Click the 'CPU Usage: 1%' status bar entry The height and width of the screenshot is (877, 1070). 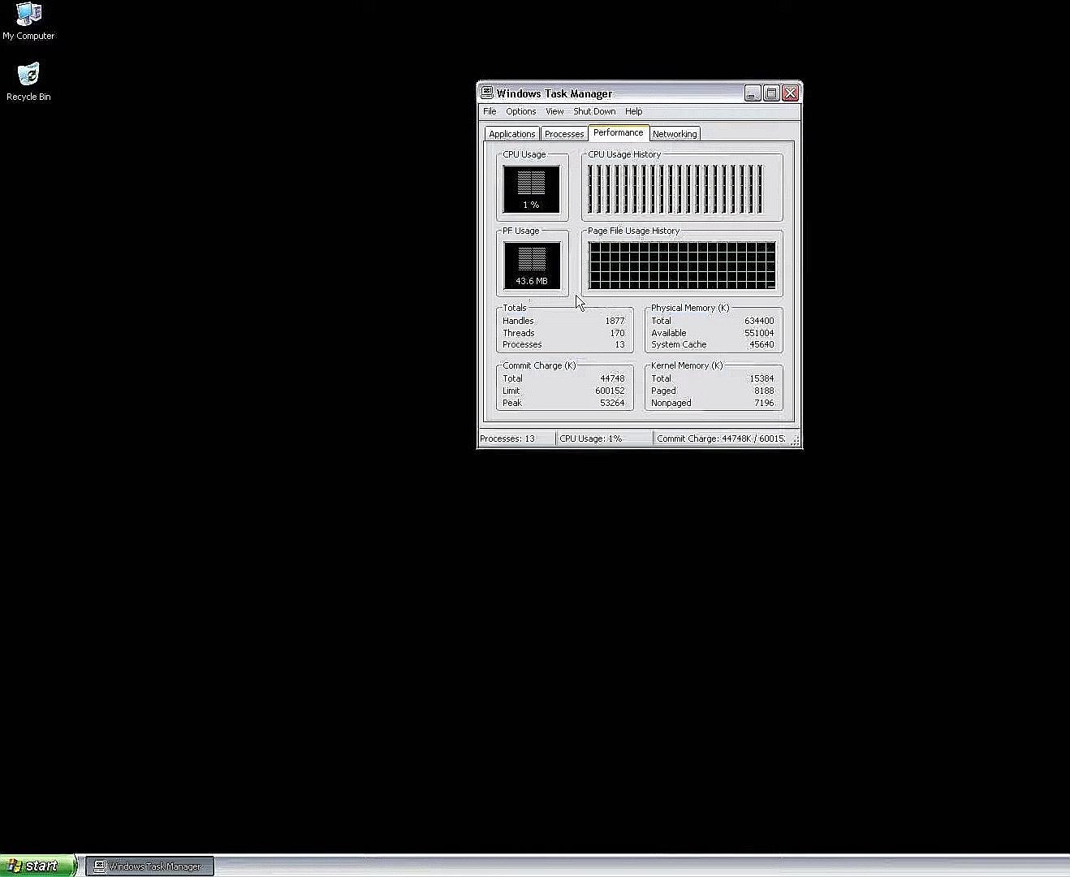604,438
